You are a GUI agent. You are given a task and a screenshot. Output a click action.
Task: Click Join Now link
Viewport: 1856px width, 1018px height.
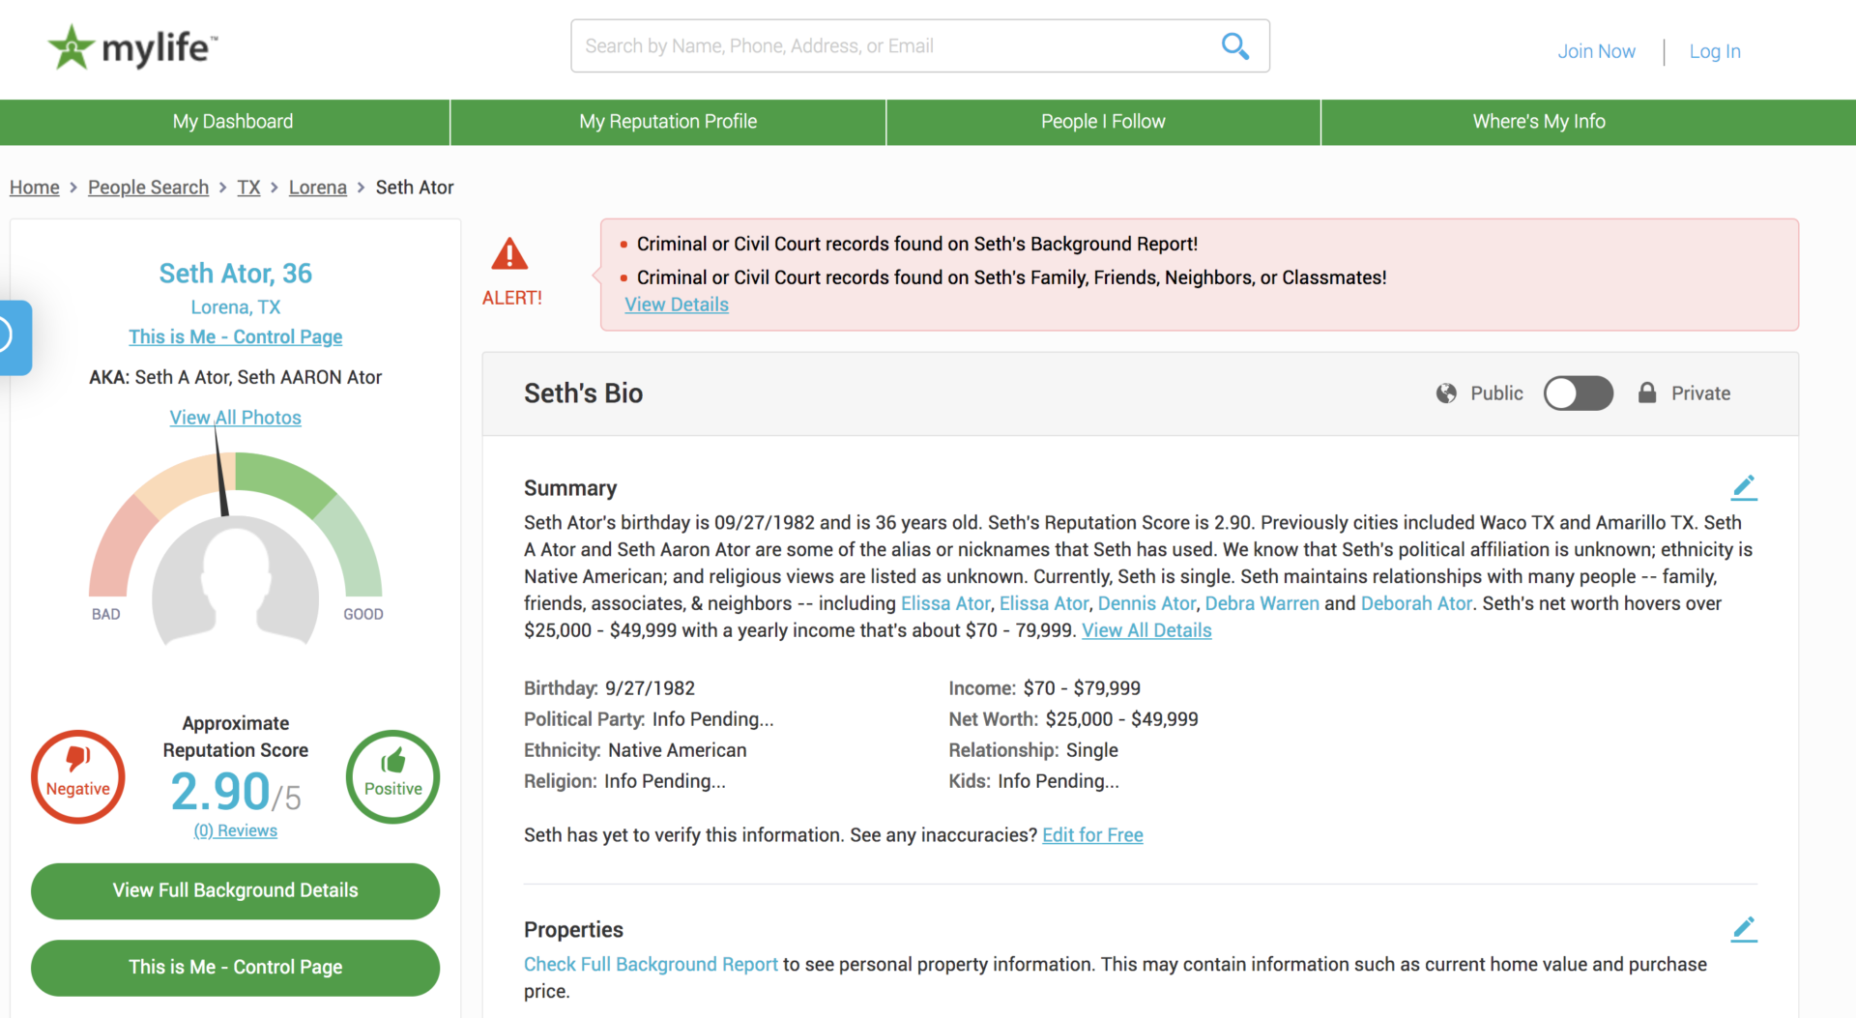coord(1596,51)
